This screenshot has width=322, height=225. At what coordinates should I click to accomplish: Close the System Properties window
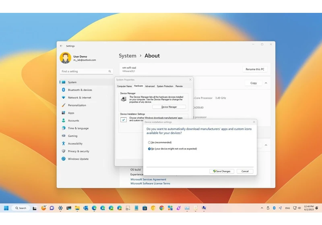tap(190, 80)
